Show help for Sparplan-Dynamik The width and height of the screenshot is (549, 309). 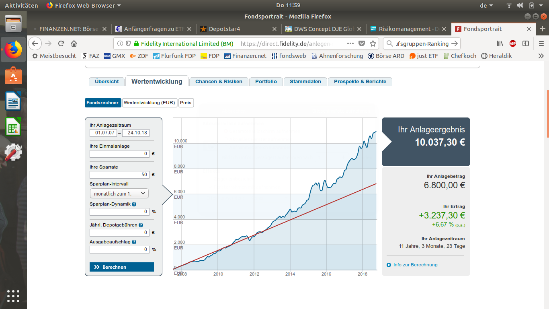134,204
